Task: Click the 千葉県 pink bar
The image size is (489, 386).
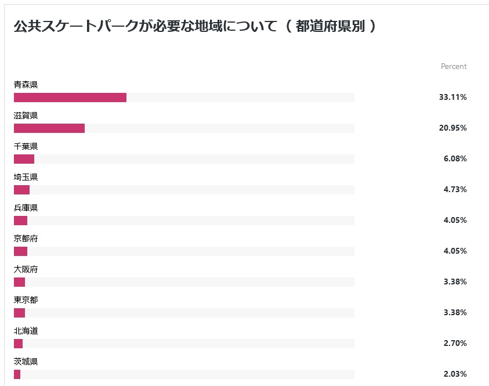Action: tap(24, 159)
